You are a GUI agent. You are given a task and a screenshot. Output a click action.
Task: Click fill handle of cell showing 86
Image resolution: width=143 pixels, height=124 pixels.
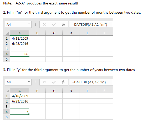pos(29,57)
